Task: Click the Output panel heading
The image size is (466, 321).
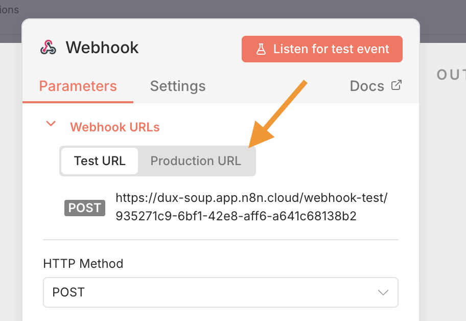Action: tap(451, 75)
